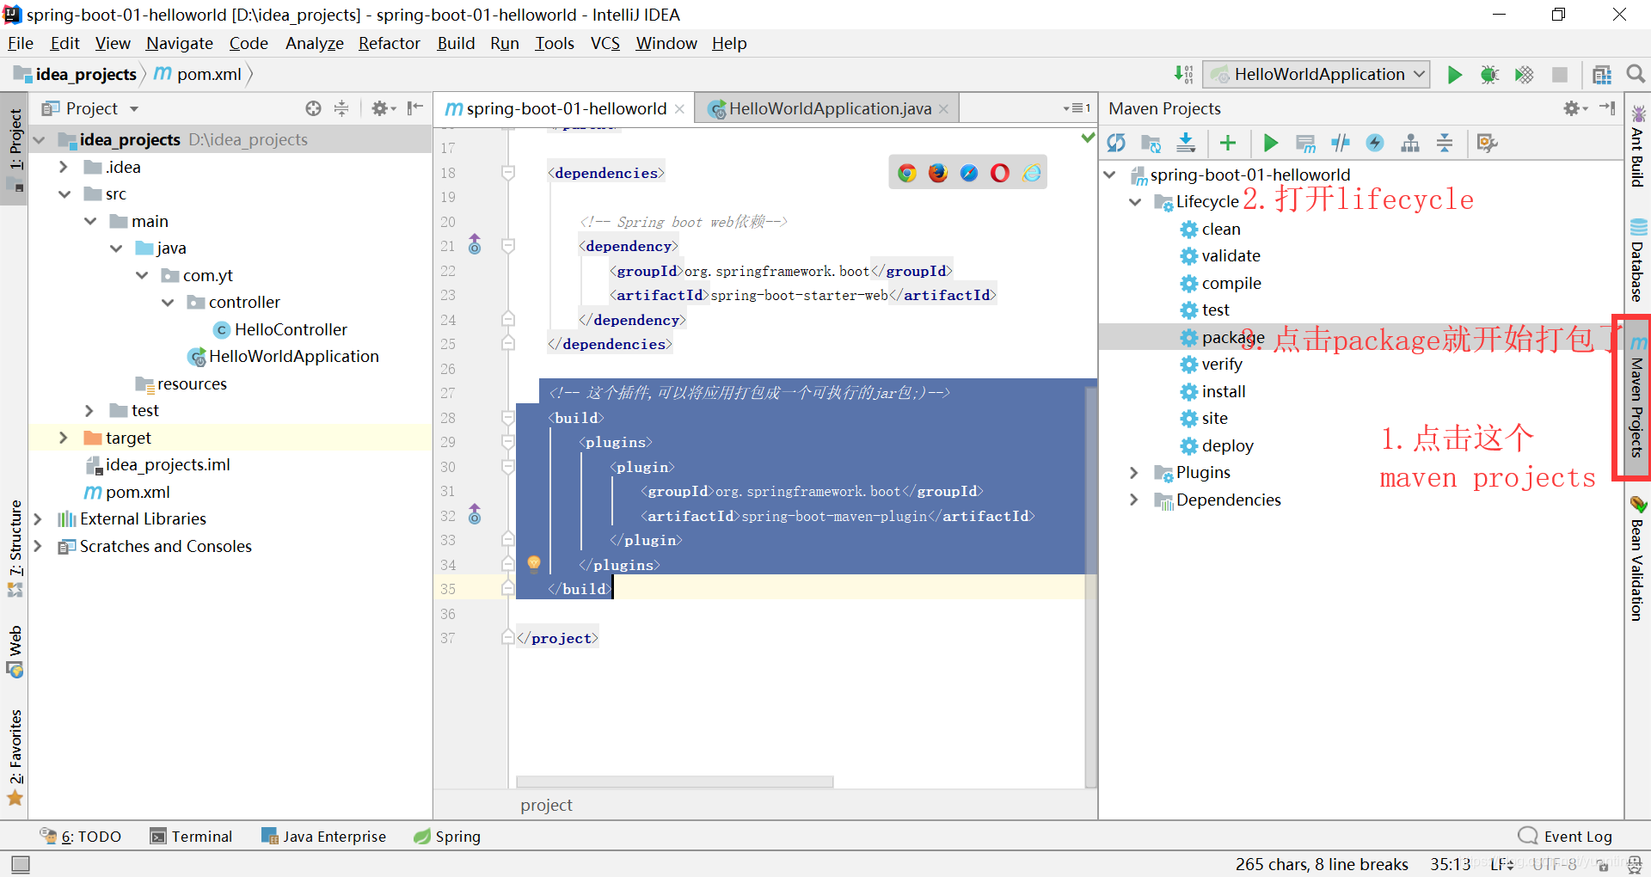Open Maven settings wrench icon
This screenshot has width=1651, height=877.
(x=1487, y=143)
